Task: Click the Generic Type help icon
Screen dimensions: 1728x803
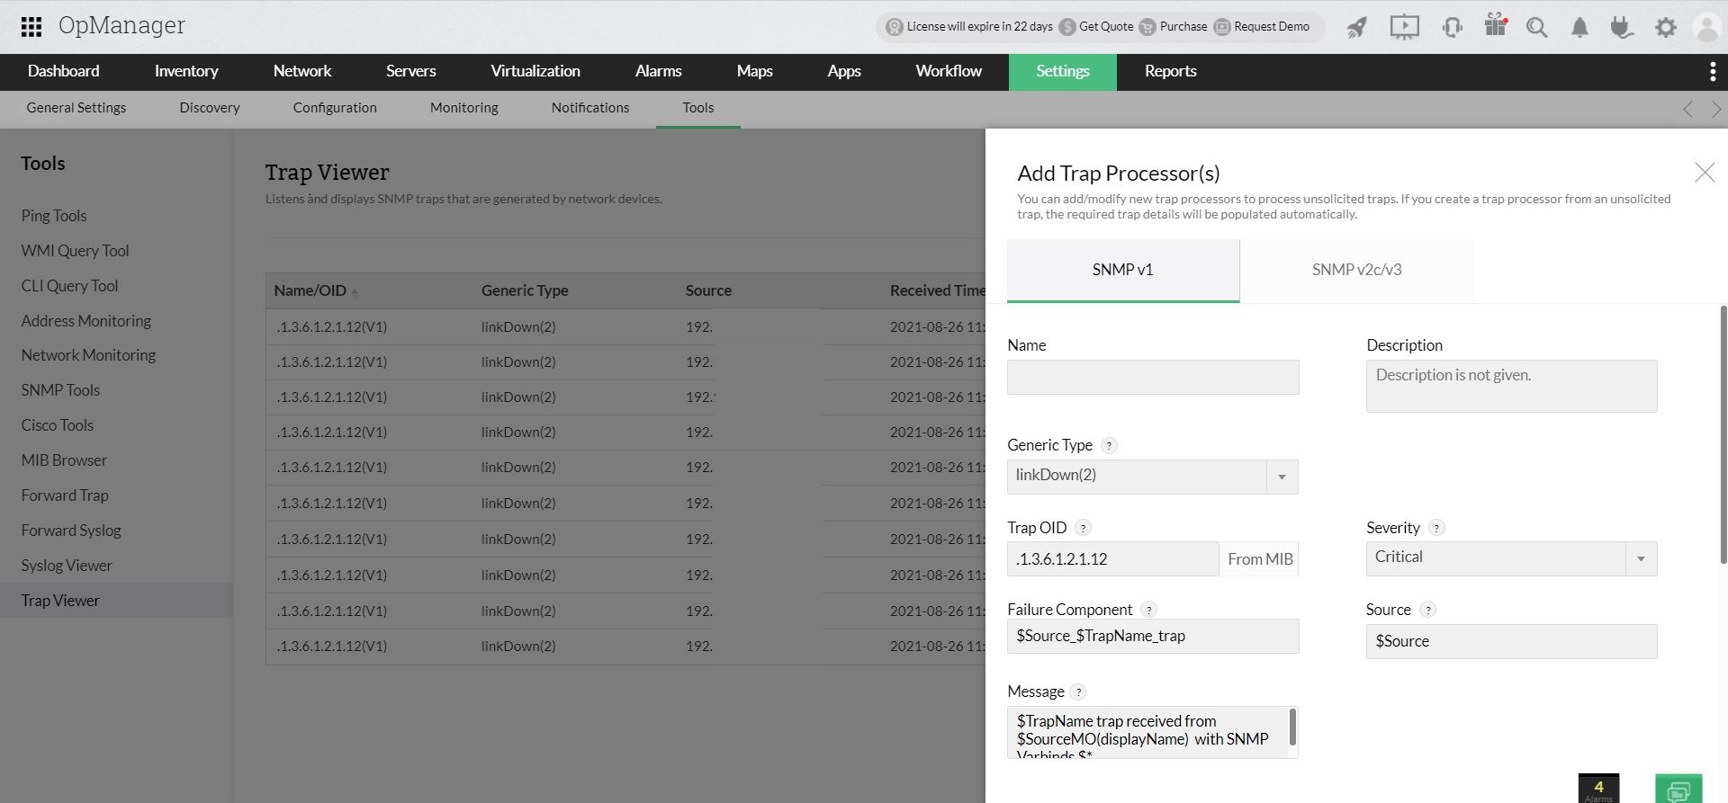Action: [1109, 445]
